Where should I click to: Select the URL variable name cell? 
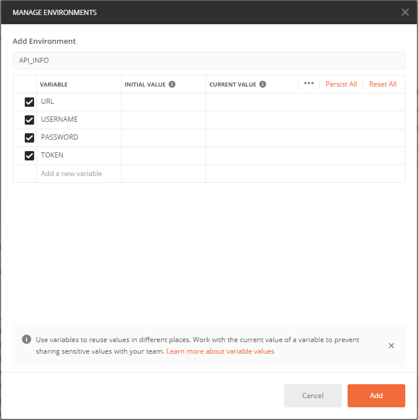(79, 102)
